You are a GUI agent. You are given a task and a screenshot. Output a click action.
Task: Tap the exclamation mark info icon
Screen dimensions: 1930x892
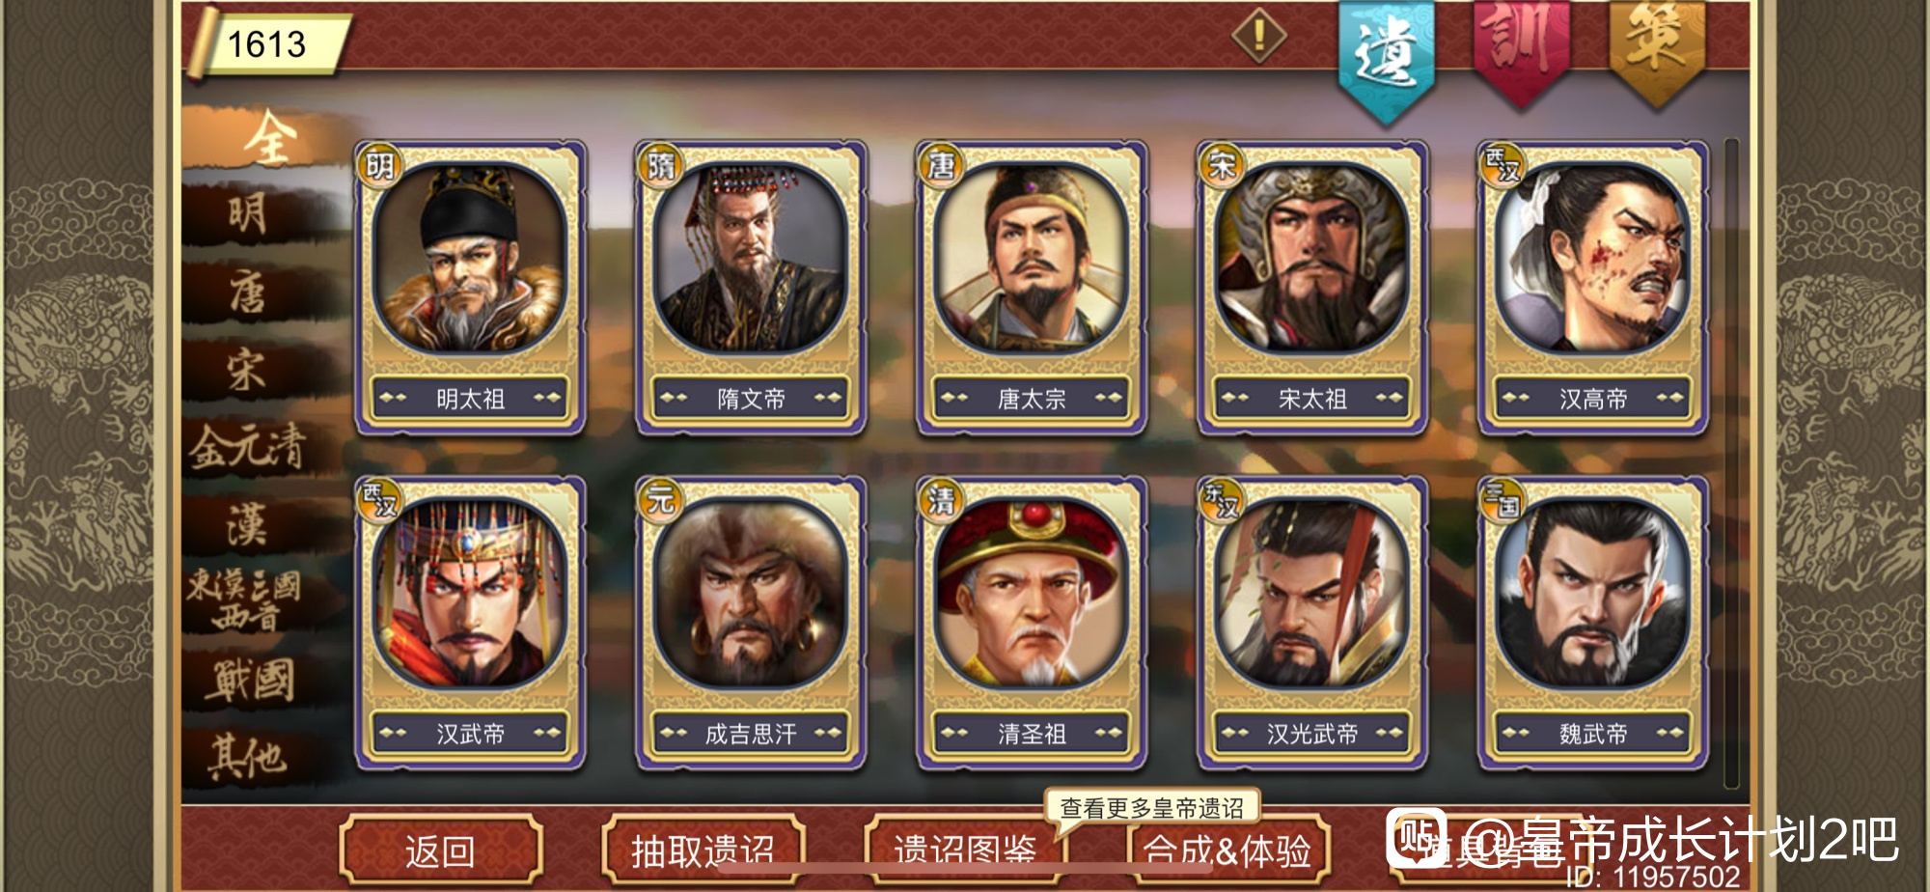click(x=1259, y=36)
